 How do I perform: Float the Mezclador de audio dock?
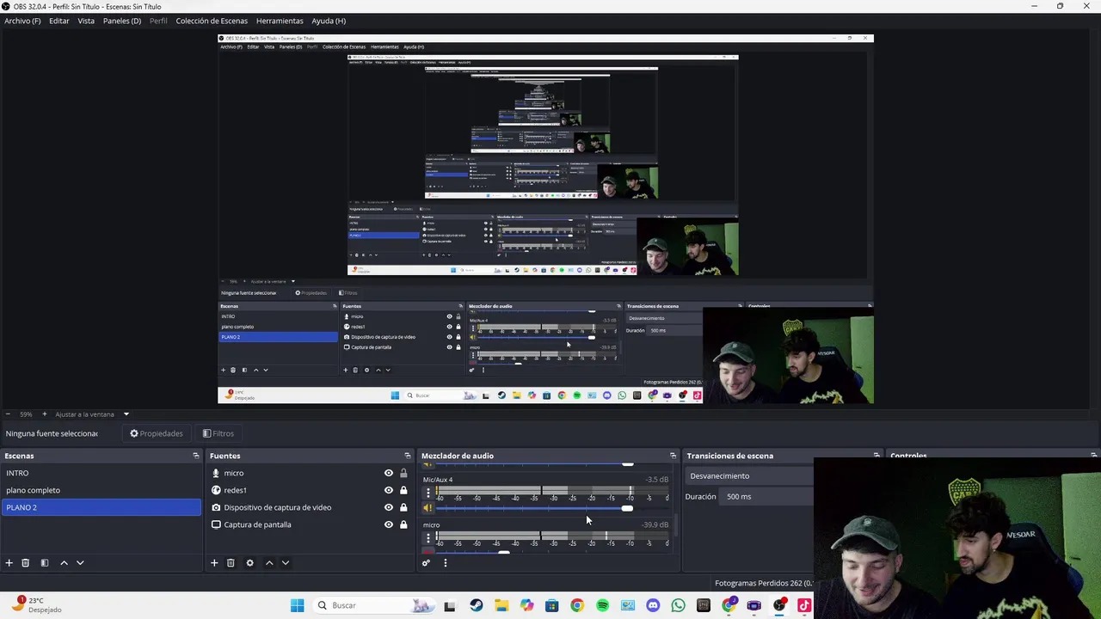tap(673, 456)
